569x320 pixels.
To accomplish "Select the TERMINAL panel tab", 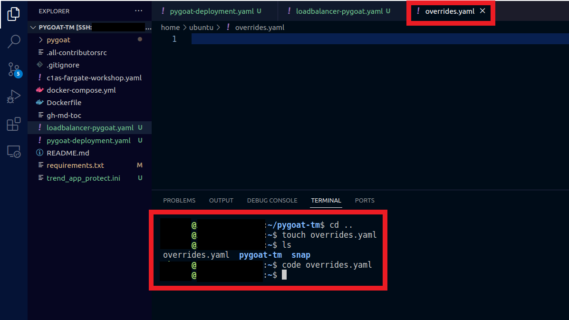I will coord(326,200).
